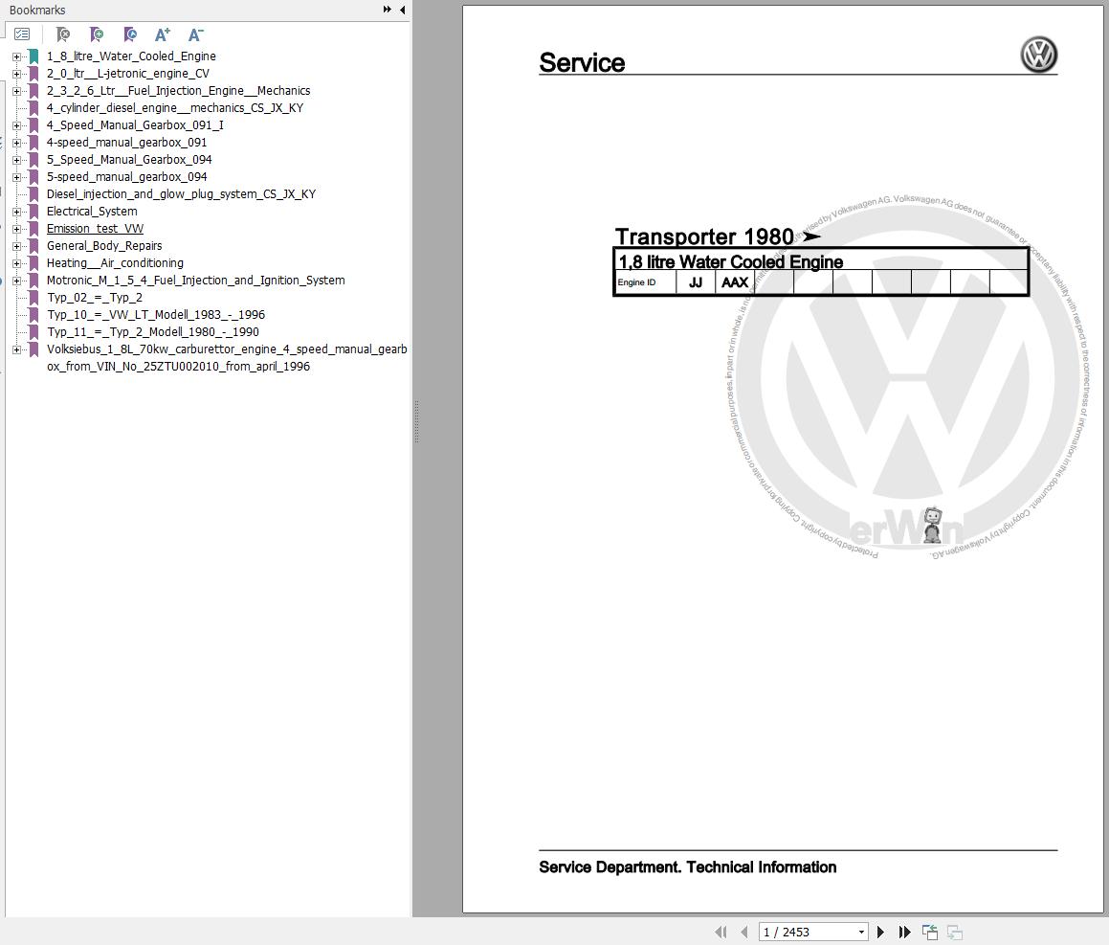Click the 'AAX' engine ID cell
Viewport: 1109px width, 945px height.
click(x=735, y=282)
